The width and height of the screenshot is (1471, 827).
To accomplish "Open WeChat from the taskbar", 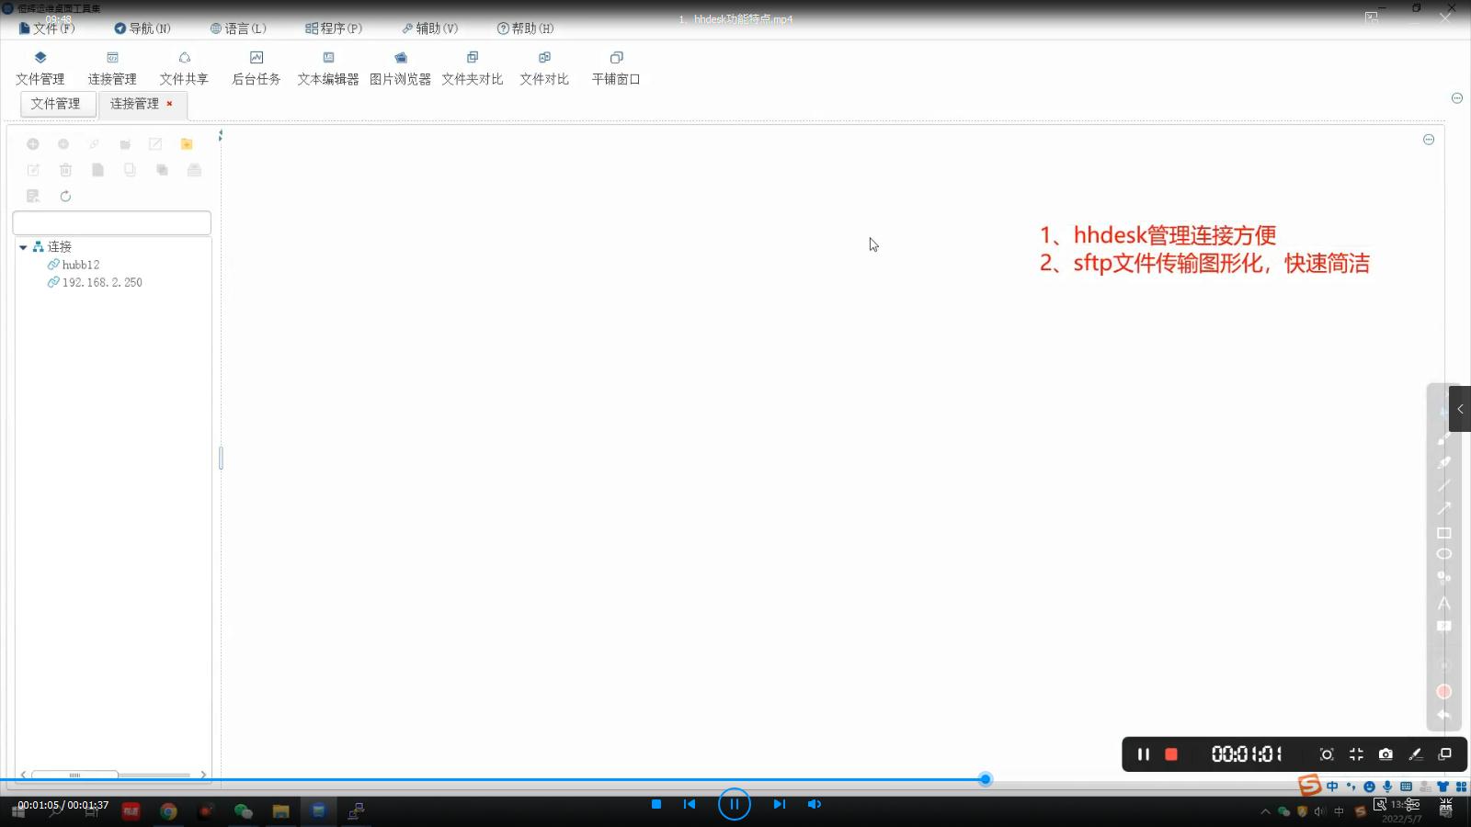I will (243, 810).
